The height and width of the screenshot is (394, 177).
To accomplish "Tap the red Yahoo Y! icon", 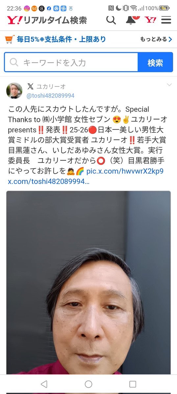I will [151, 20].
